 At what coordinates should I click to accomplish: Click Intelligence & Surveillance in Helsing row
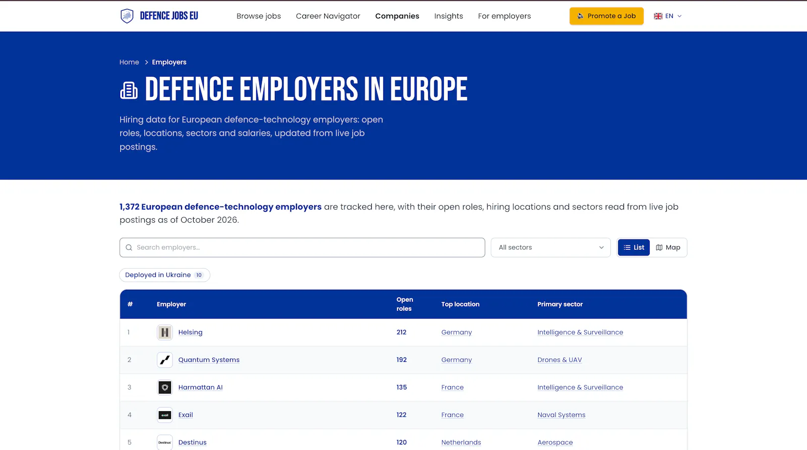pyautogui.click(x=581, y=333)
